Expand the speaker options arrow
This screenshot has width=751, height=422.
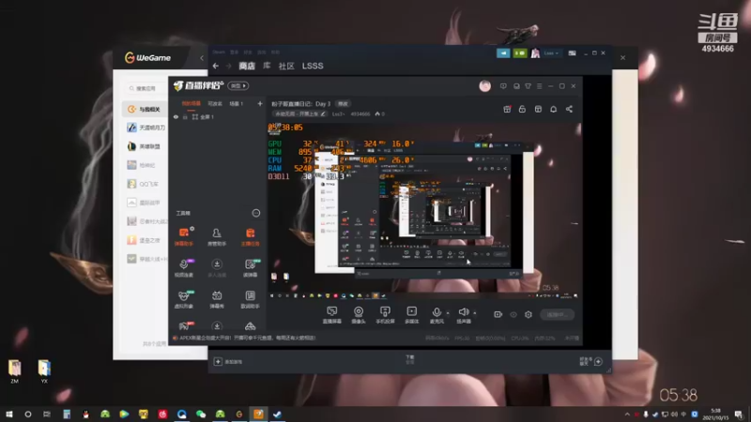pos(475,313)
